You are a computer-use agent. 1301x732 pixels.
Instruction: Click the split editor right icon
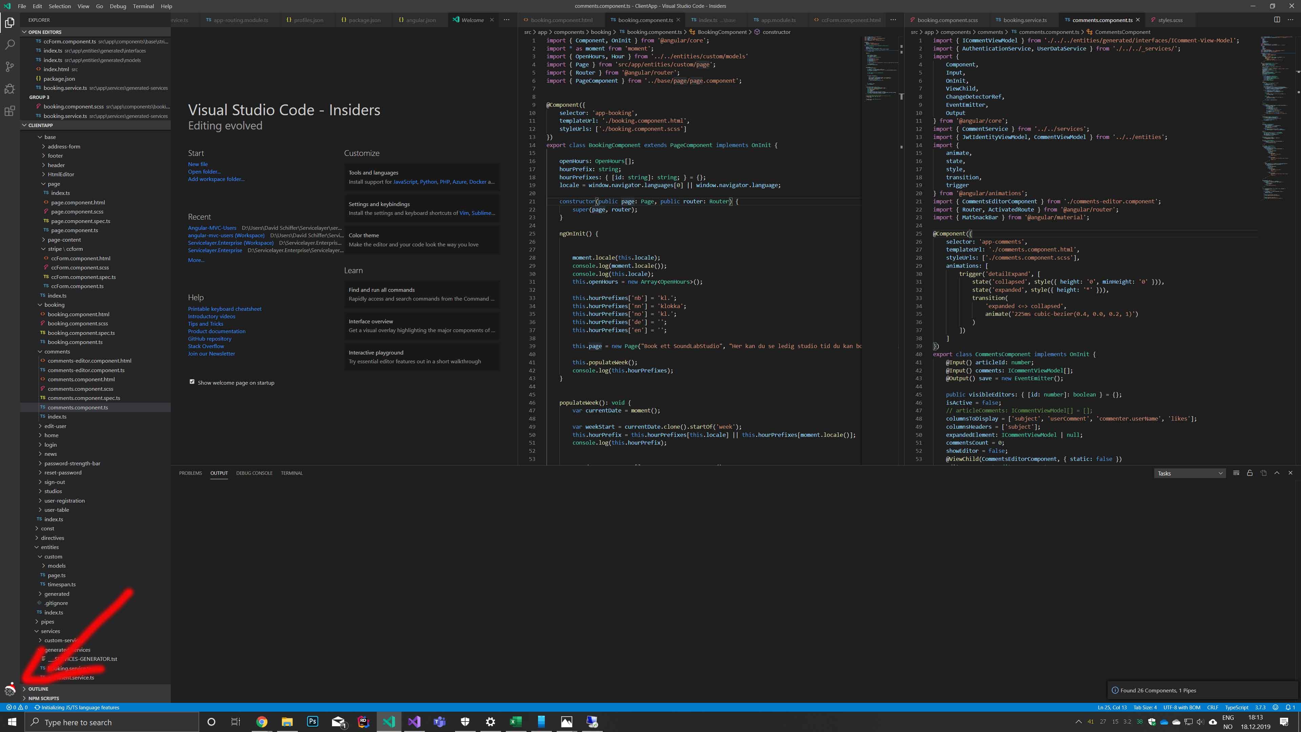tap(1277, 20)
